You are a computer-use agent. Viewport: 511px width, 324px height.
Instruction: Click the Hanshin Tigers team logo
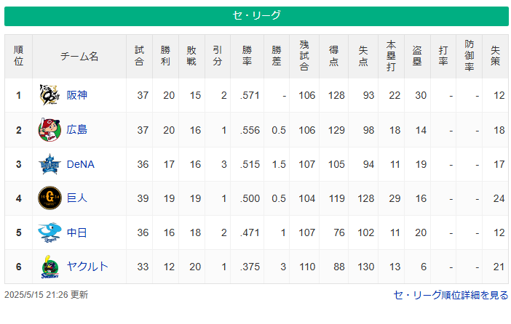click(x=49, y=95)
